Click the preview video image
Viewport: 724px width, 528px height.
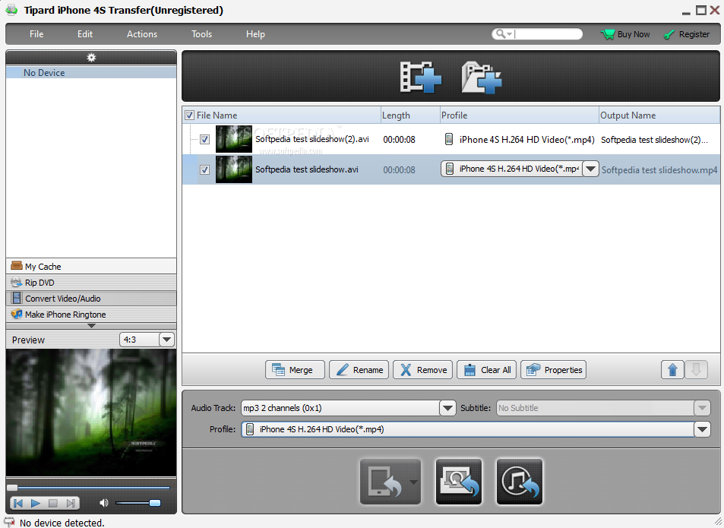point(91,413)
